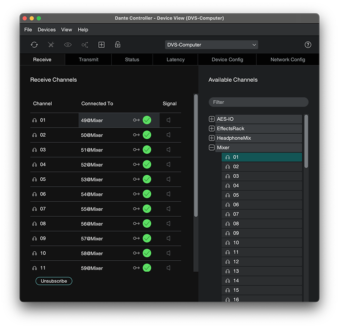Click the headphone icon of receive channel 04
Screen dimensions: 339x328
[x=35, y=165]
